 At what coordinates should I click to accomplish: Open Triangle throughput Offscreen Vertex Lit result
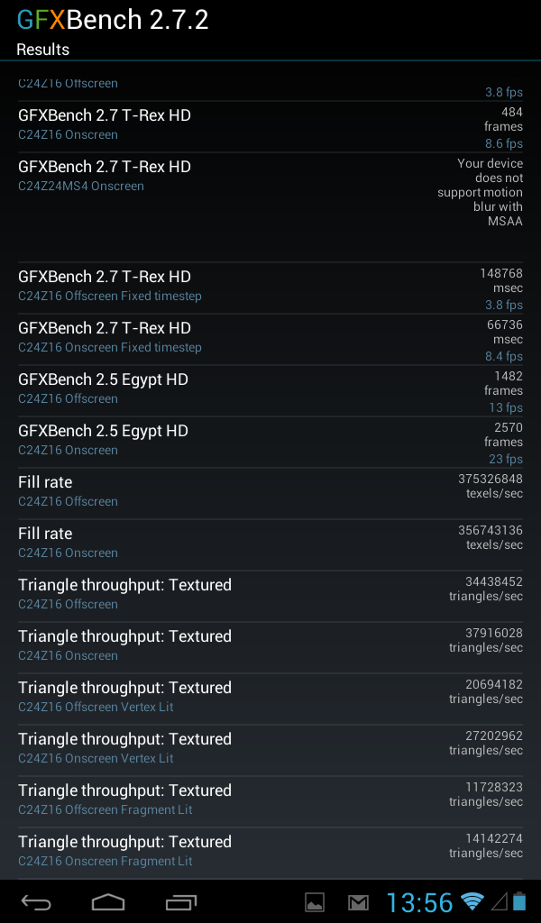coord(270,699)
